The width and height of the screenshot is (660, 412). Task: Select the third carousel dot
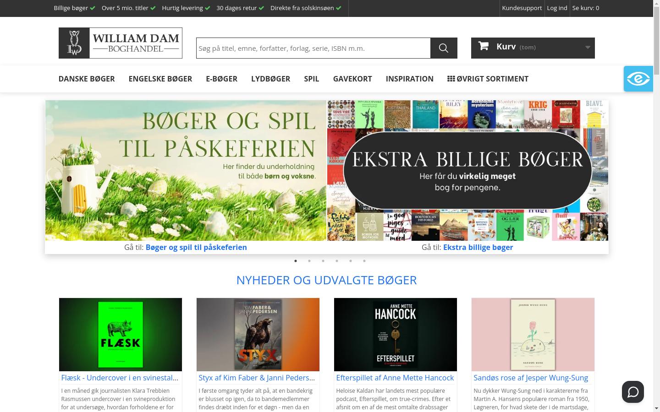[x=323, y=261]
